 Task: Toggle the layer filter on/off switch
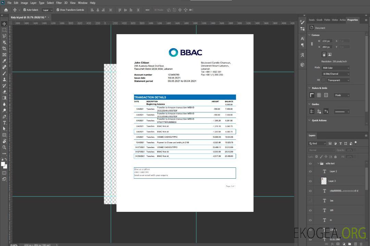[356, 143]
